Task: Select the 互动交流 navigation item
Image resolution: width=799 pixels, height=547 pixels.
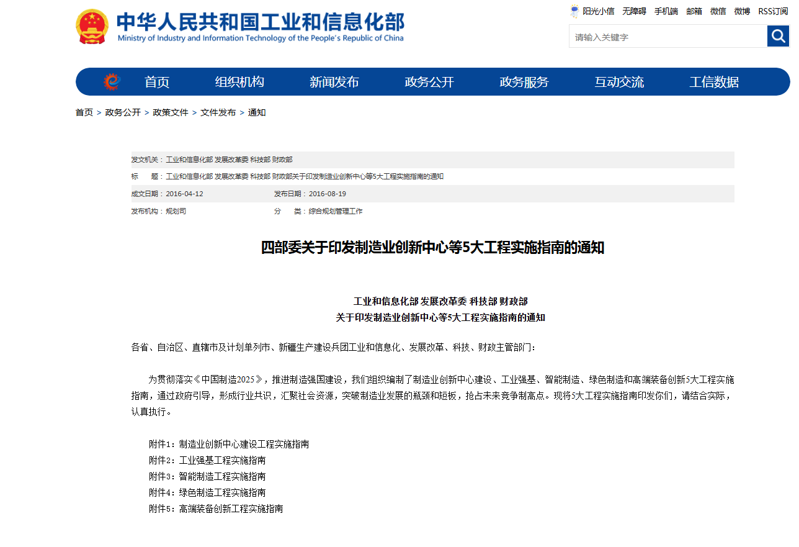Action: (619, 82)
